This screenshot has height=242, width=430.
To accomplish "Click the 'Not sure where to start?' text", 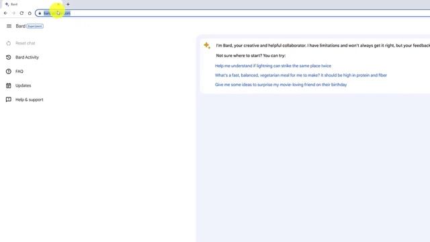I will (251, 56).
